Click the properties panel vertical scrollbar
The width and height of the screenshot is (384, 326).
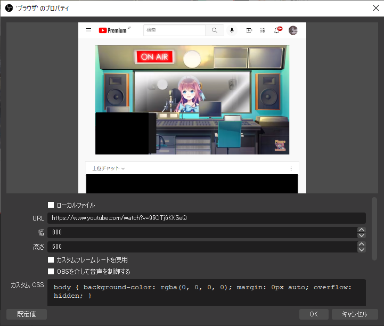click(x=374, y=229)
